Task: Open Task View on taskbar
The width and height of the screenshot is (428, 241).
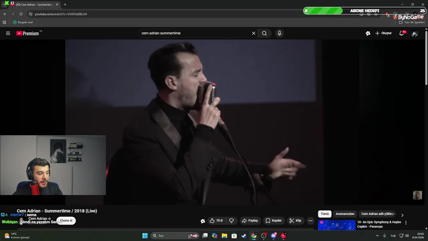Action: coord(205,236)
